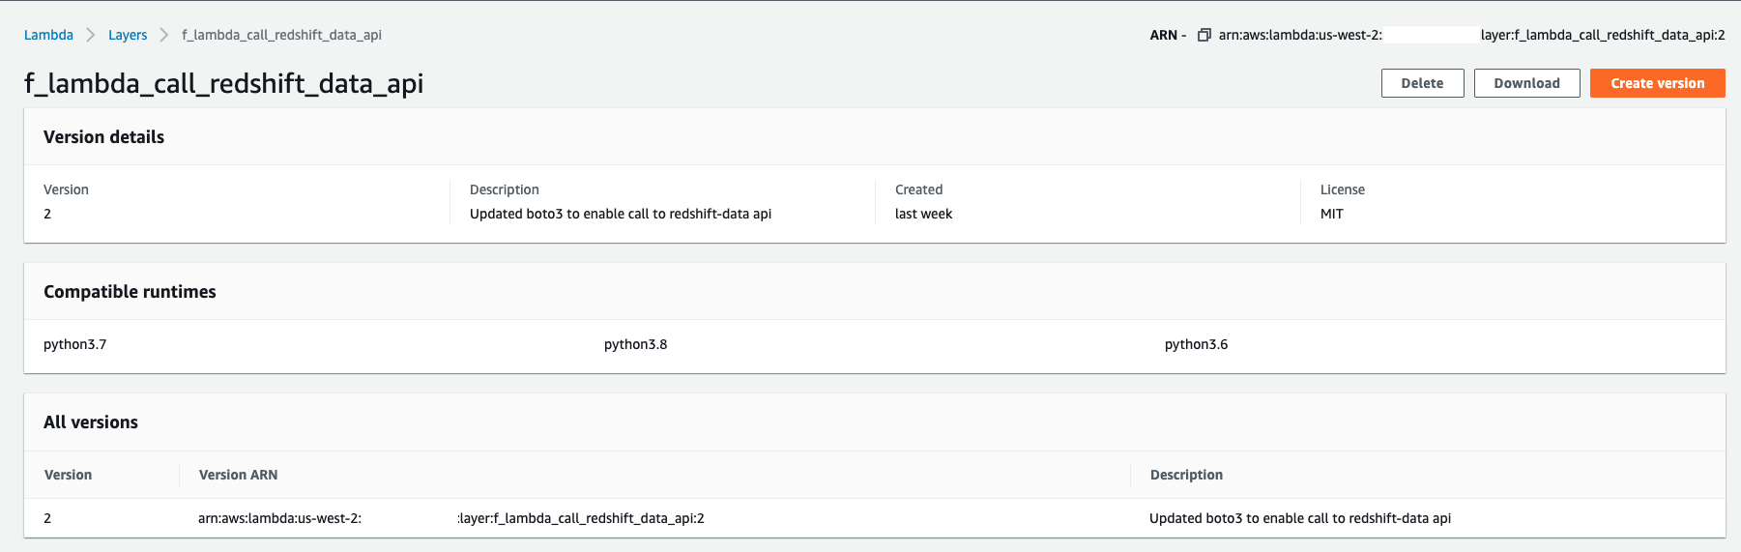Viewport: 1741px width, 552px height.
Task: Click the MIT license value
Action: (x=1331, y=214)
